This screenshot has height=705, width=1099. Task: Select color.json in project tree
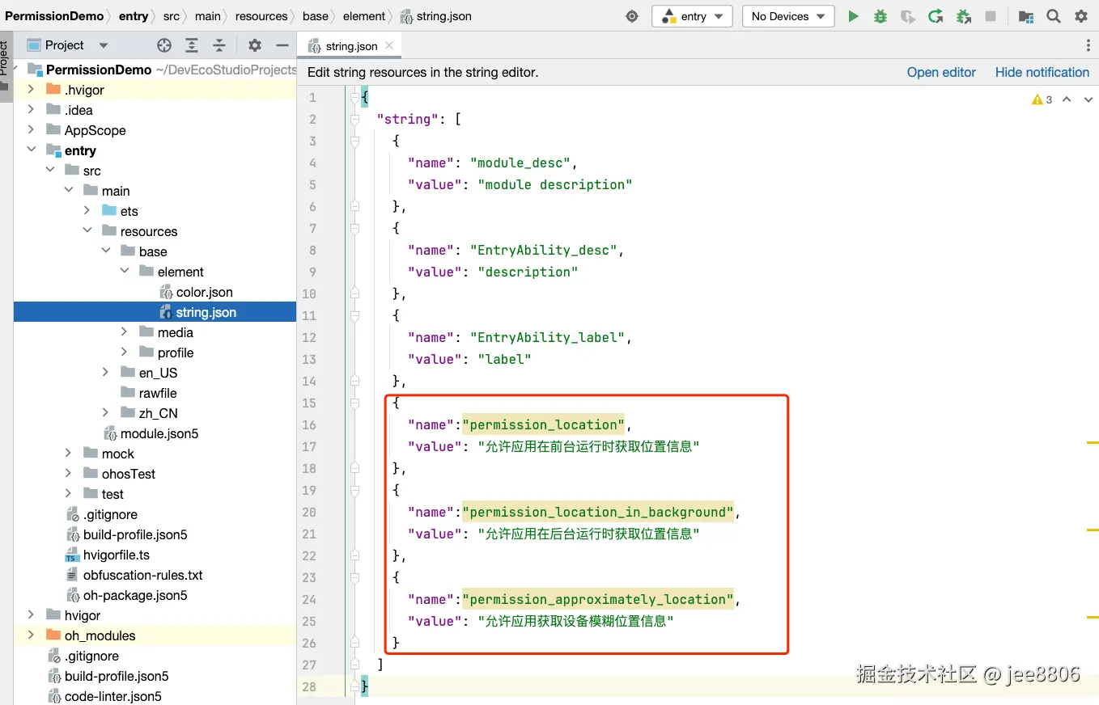point(204,292)
